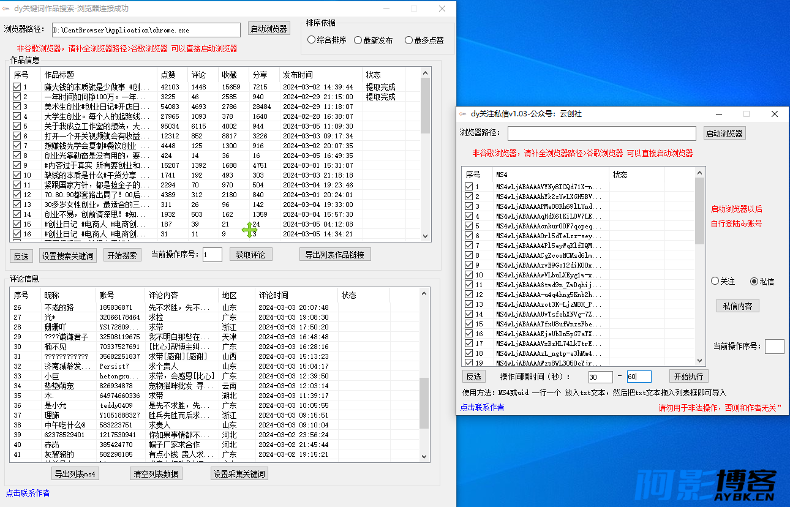Viewport: 790px width, 507px height.
Task: Select comment row 27 by 光*
Action: click(x=214, y=317)
